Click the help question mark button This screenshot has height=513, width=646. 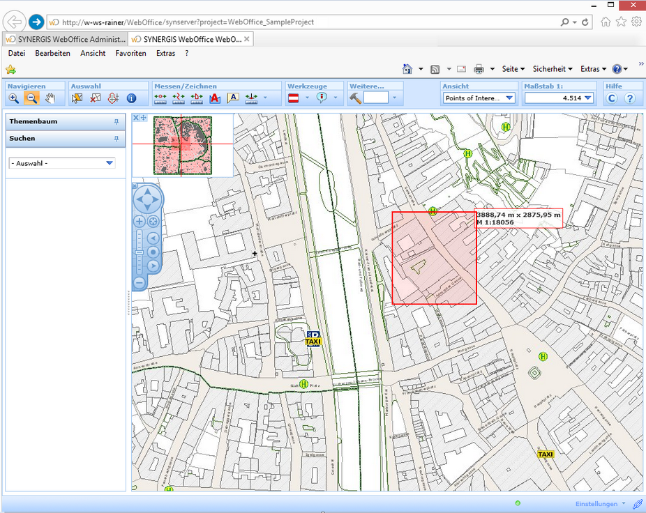629,98
